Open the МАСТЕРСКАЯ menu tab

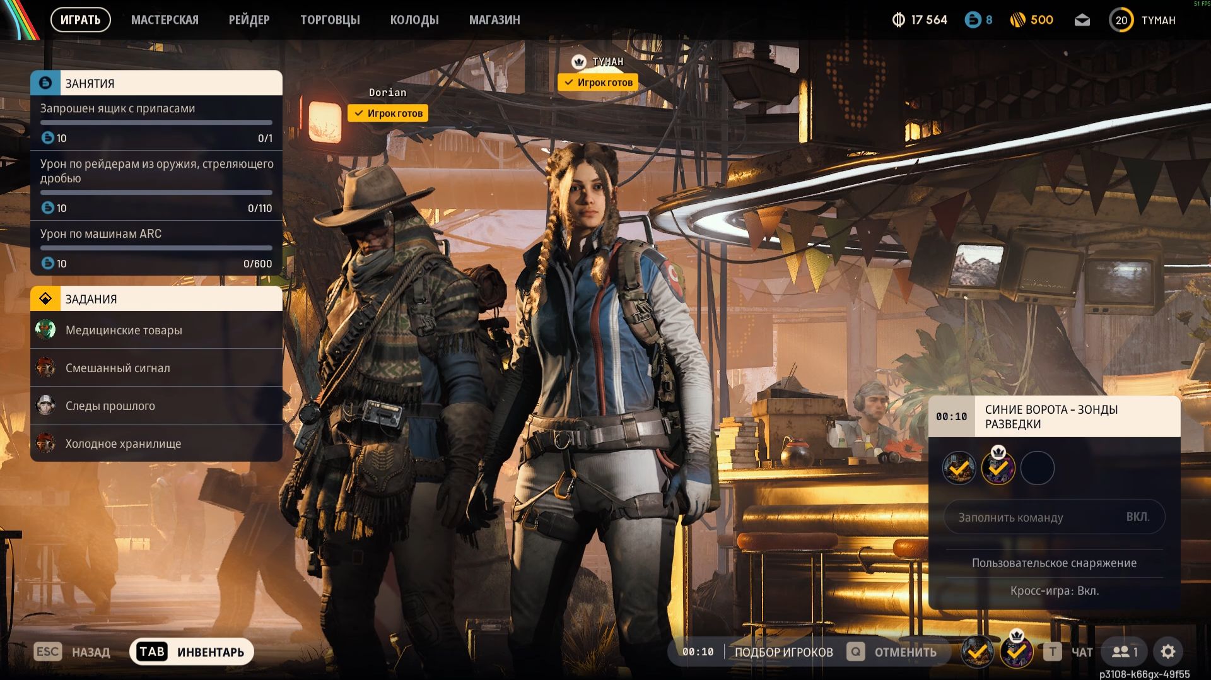coord(165,20)
